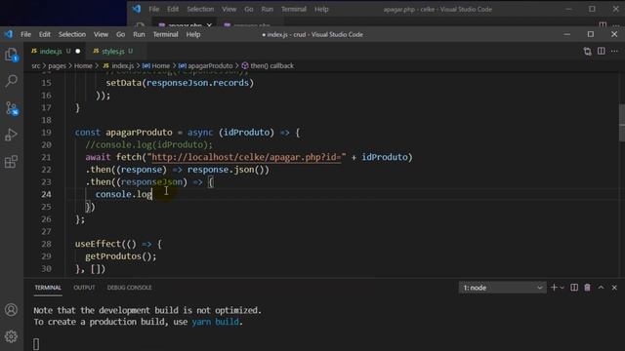Switch to the index.js editor tab

coord(51,52)
